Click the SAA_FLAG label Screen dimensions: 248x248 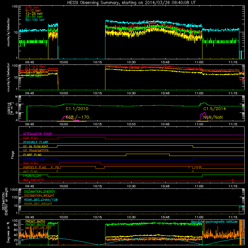(30, 163)
